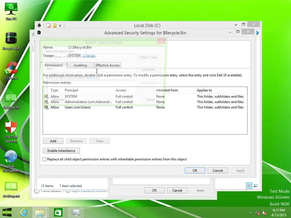Click user icon of SYSTEM entry
The height and width of the screenshot is (218, 291).
tap(46, 96)
